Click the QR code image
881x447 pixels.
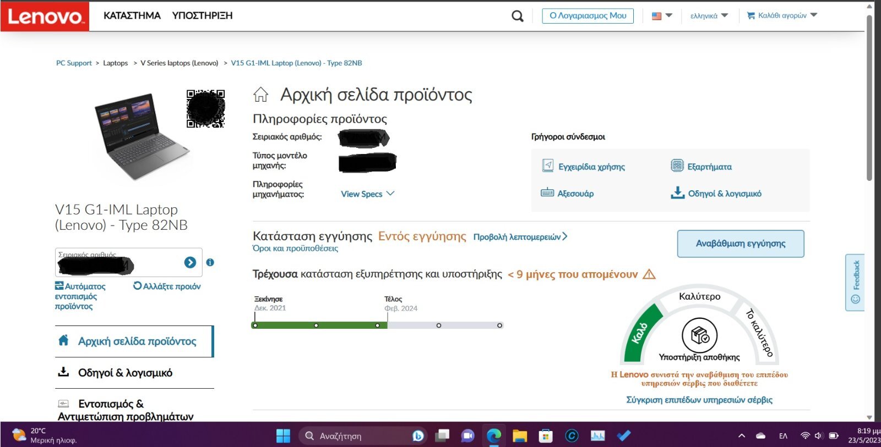tap(206, 109)
